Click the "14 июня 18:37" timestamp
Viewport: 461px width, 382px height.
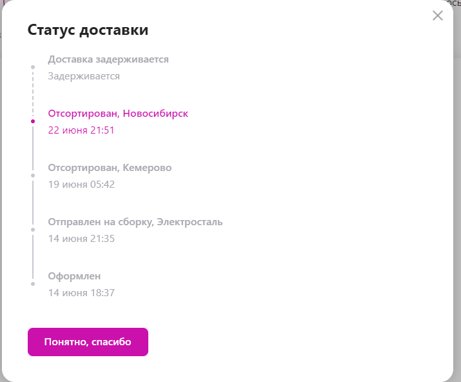[x=81, y=293]
